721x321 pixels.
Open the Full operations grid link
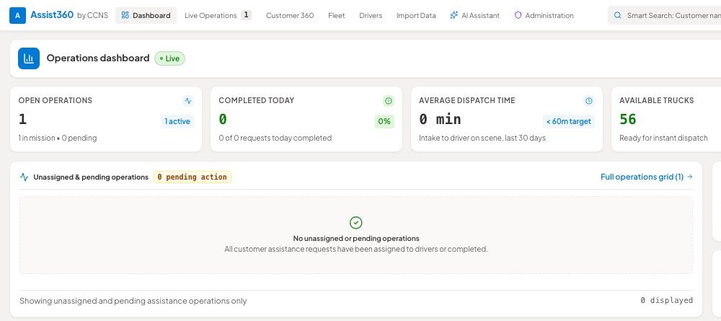coord(647,177)
